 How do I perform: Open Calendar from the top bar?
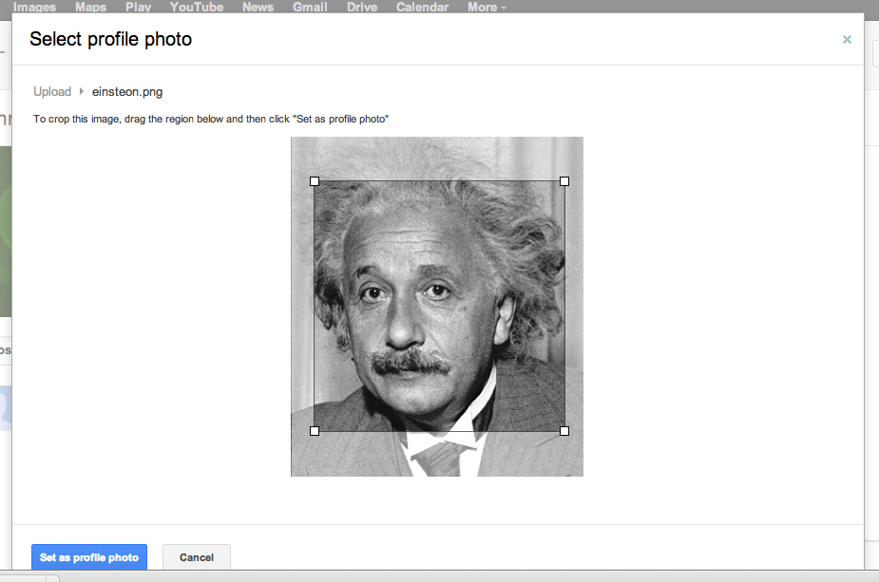coord(422,7)
